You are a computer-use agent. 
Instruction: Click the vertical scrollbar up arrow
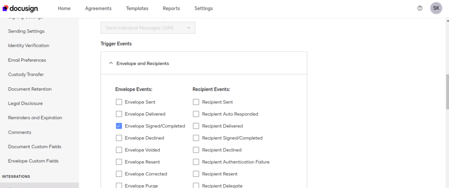click(x=447, y=20)
